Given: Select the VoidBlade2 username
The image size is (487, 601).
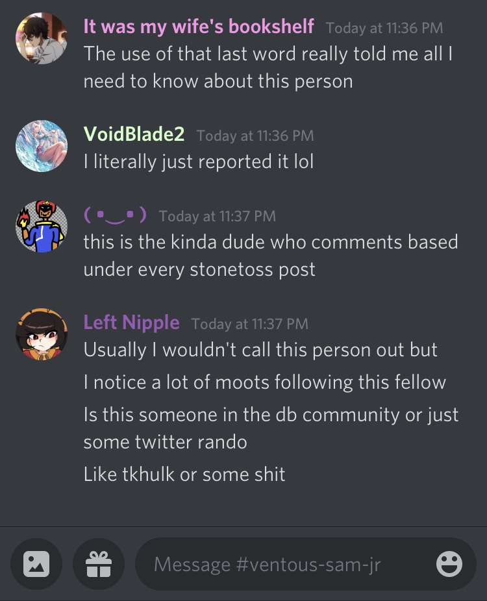Looking at the screenshot, I should tap(134, 134).
